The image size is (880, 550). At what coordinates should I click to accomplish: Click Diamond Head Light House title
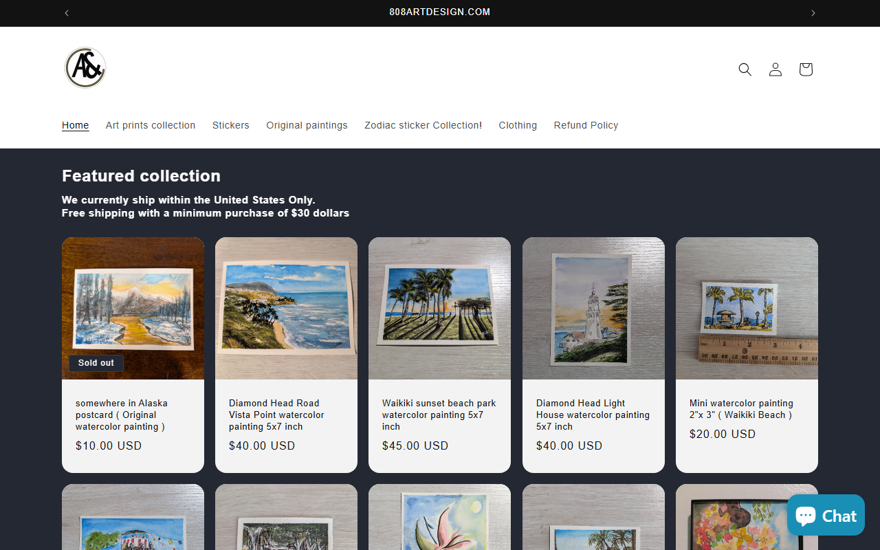593,415
